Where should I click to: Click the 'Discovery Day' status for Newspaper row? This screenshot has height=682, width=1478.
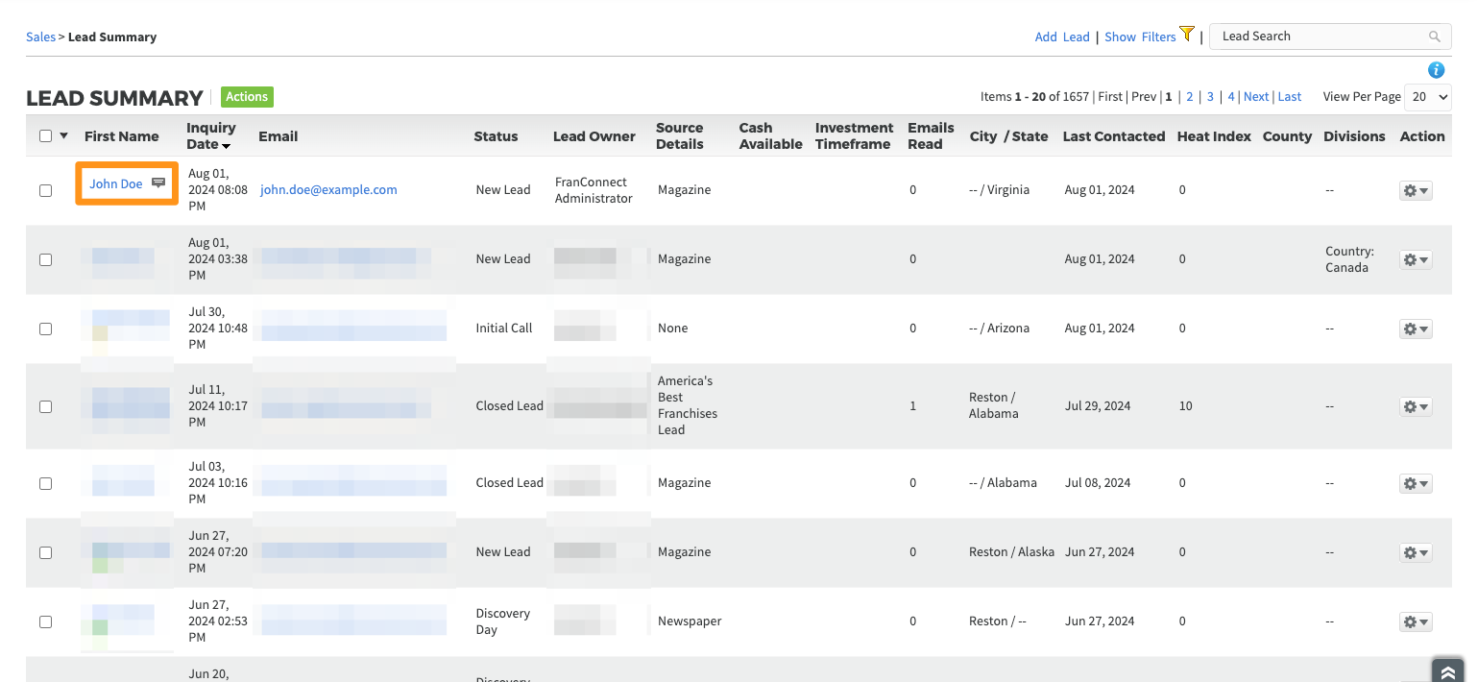[x=502, y=621]
